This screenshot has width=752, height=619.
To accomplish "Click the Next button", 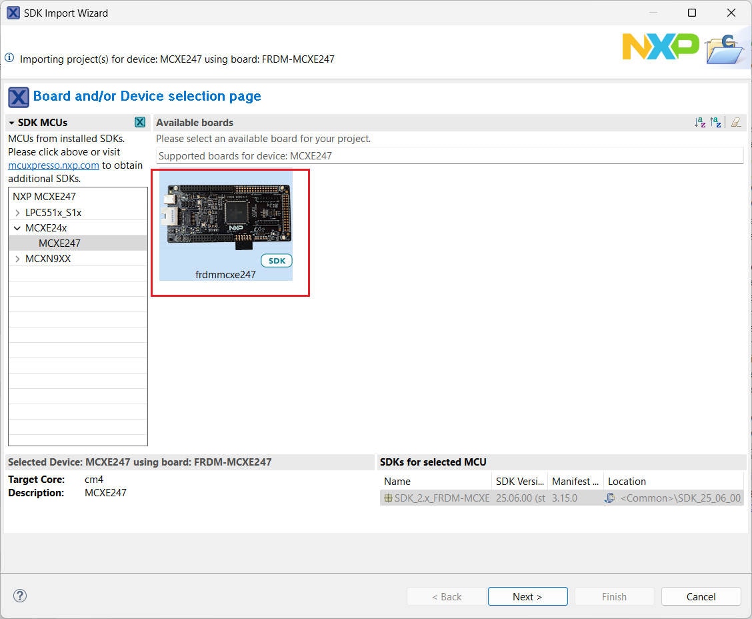I will pyautogui.click(x=527, y=596).
